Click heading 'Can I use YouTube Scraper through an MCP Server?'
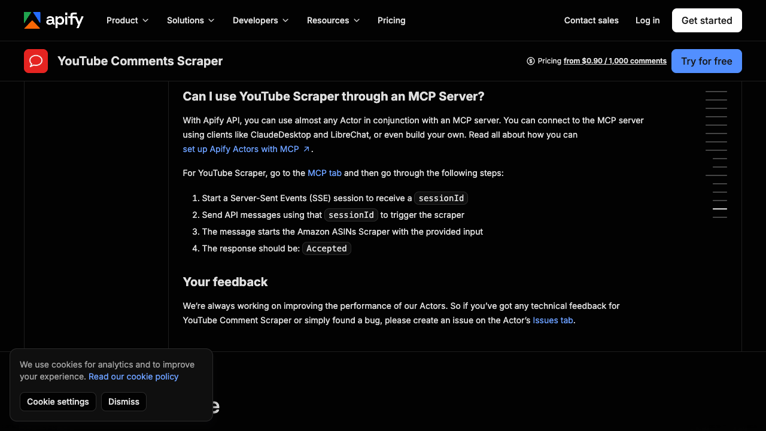This screenshot has height=431, width=766. click(333, 96)
